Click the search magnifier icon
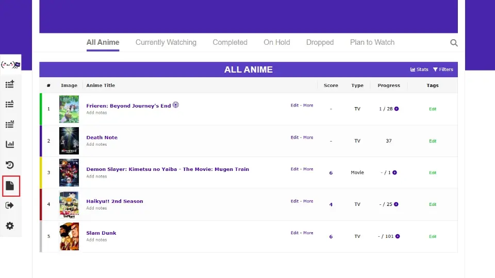Viewport: 495px width, 278px height. click(454, 43)
